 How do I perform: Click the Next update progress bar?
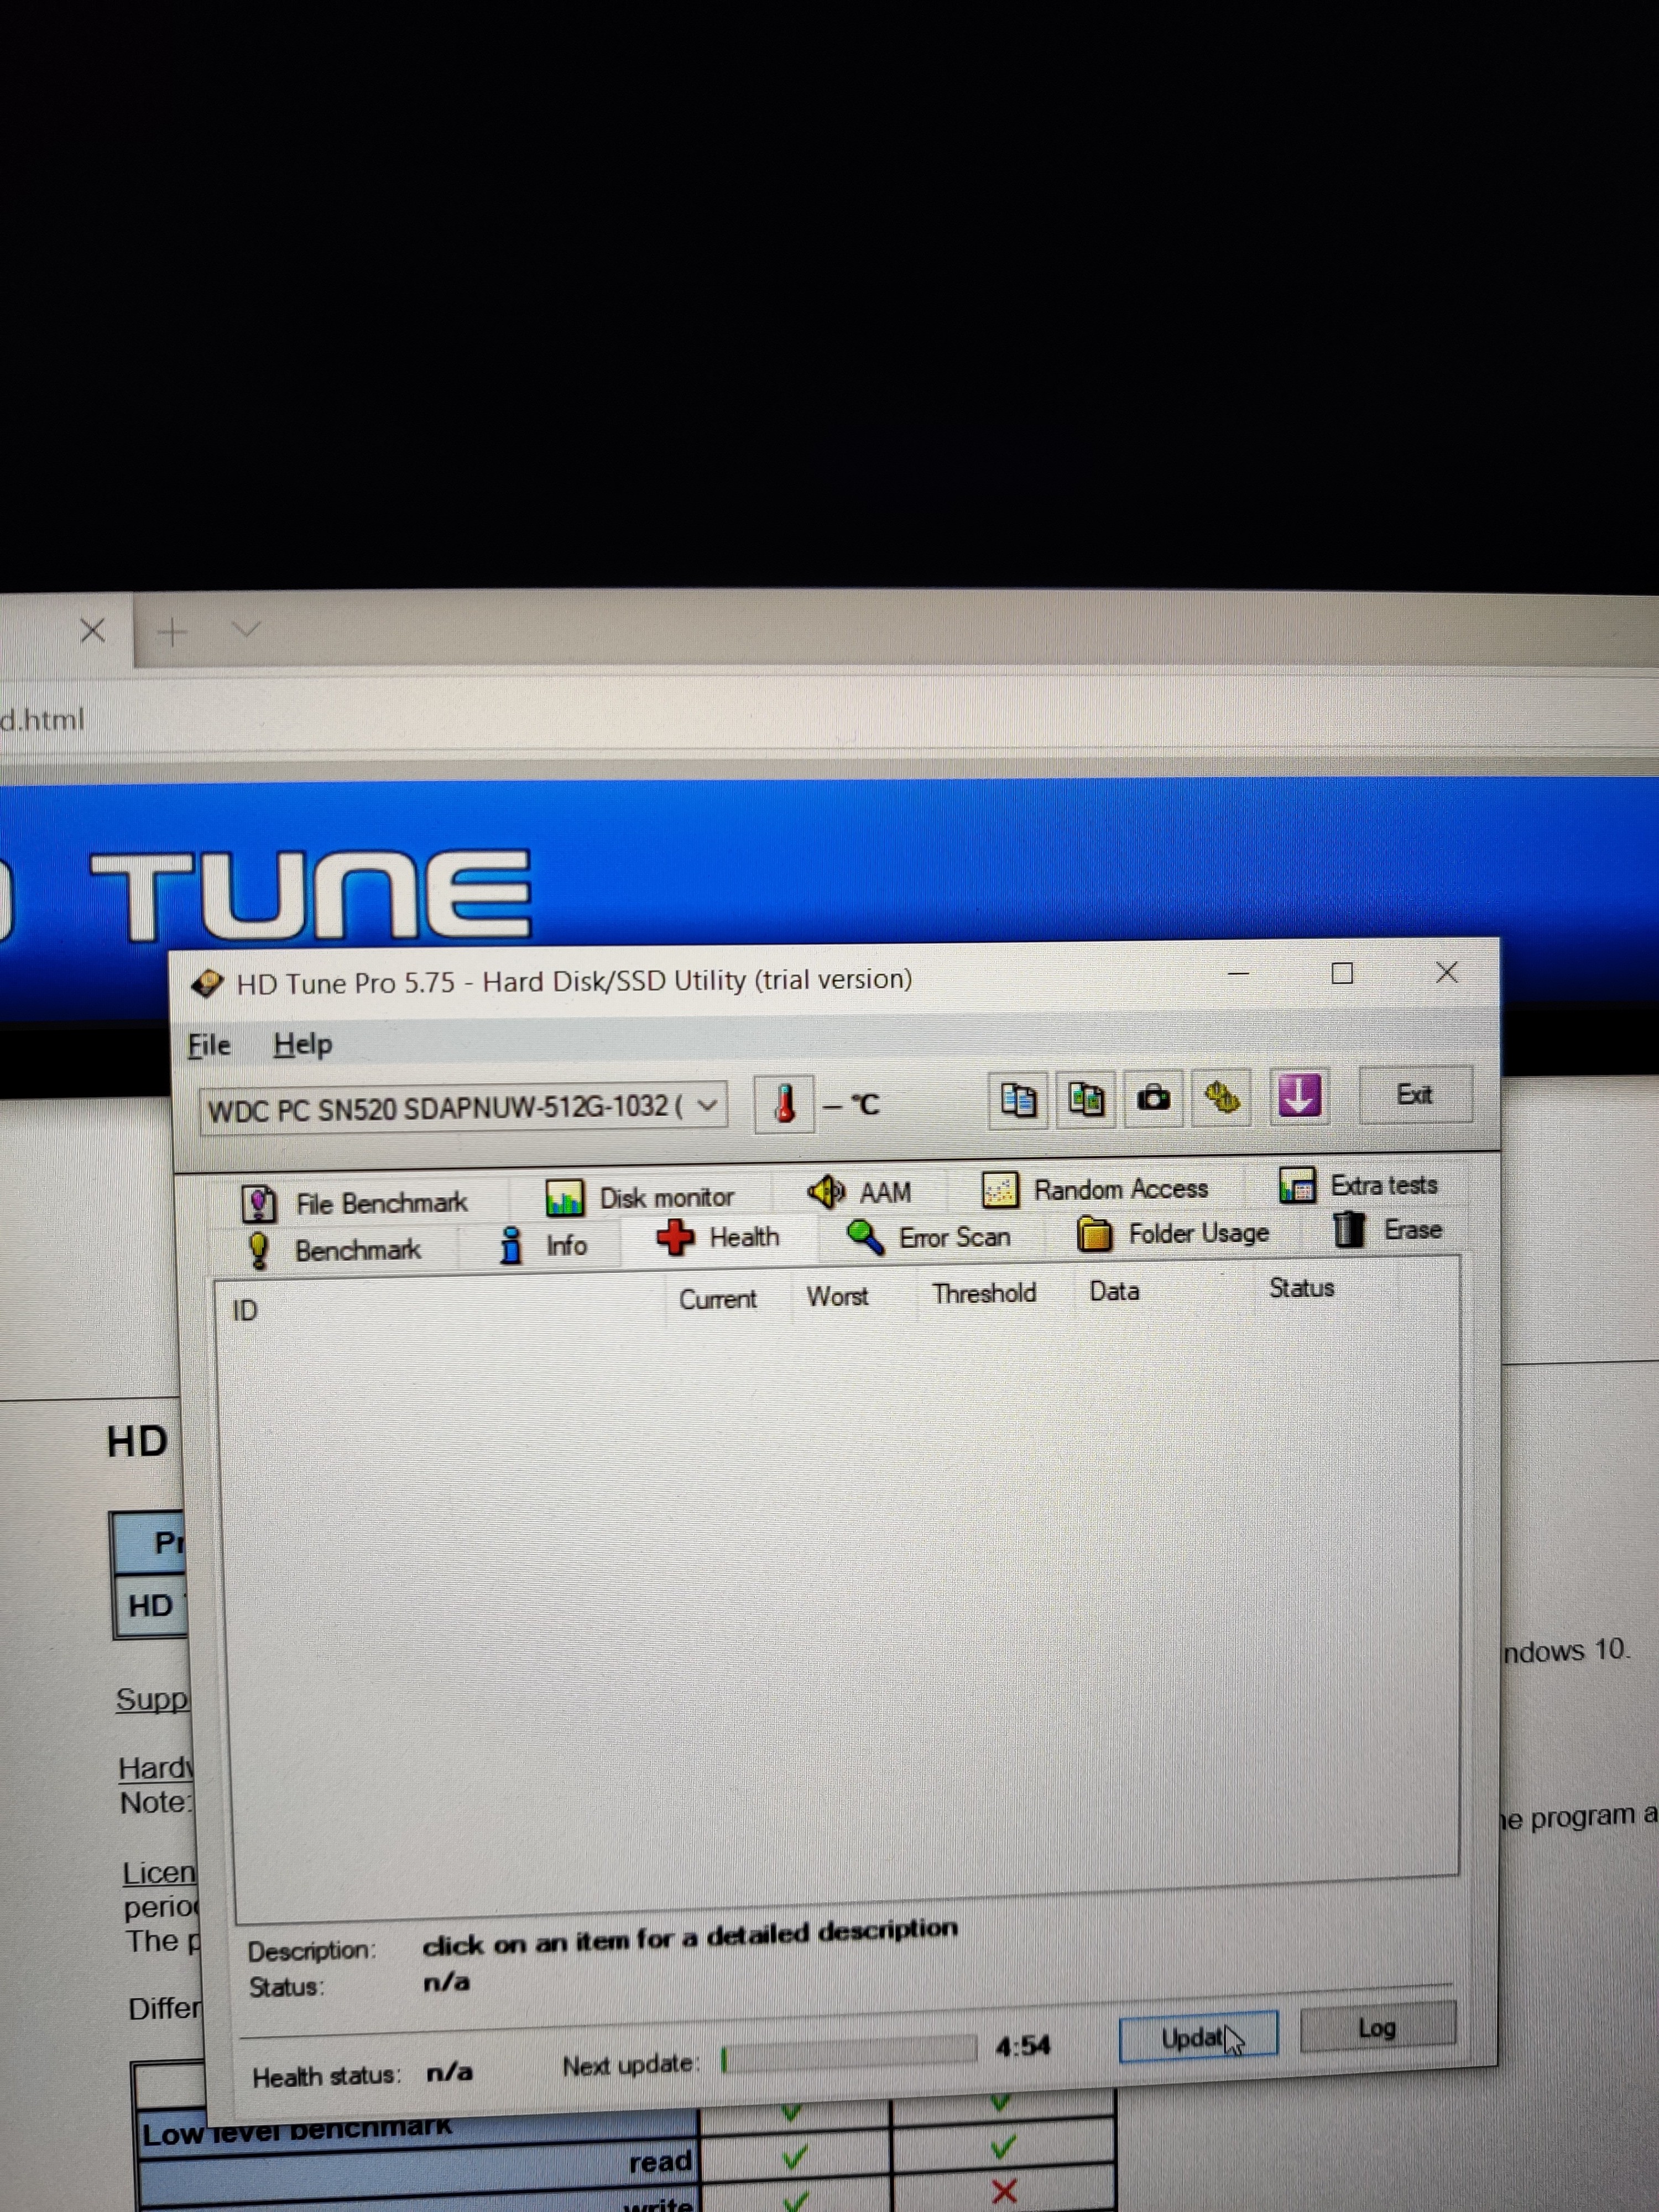click(x=848, y=2053)
